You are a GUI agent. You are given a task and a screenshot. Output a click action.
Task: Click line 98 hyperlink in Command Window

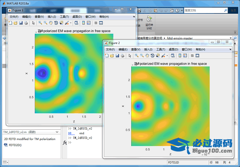70,133
